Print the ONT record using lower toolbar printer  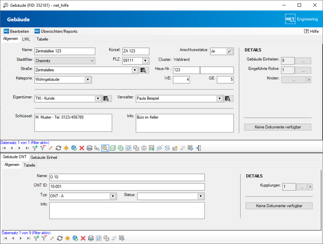click(x=91, y=238)
